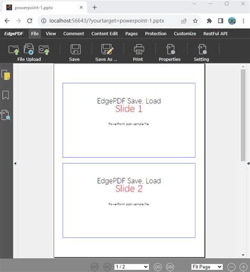Screen dimensions: 250x272
Task: Bookmark this page with the star icon
Action: (195, 21)
